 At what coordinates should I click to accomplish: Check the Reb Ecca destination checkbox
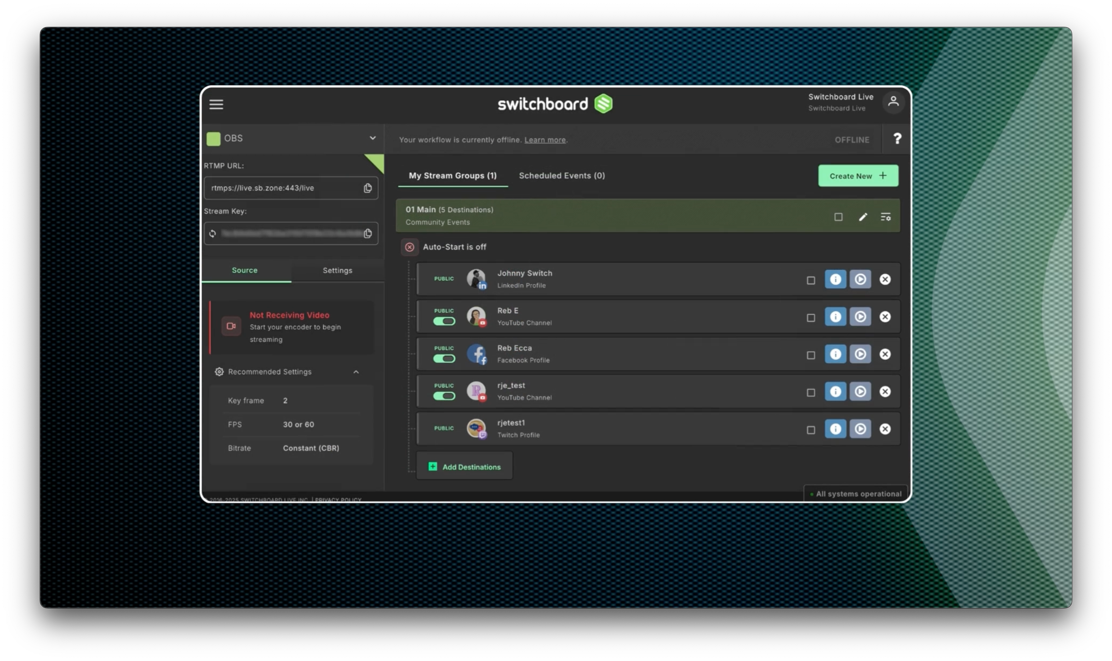[810, 356]
